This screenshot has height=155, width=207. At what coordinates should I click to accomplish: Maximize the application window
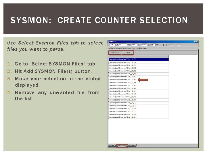[x=196, y=42]
